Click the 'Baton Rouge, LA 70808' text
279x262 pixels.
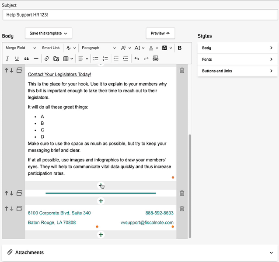tap(52, 222)
